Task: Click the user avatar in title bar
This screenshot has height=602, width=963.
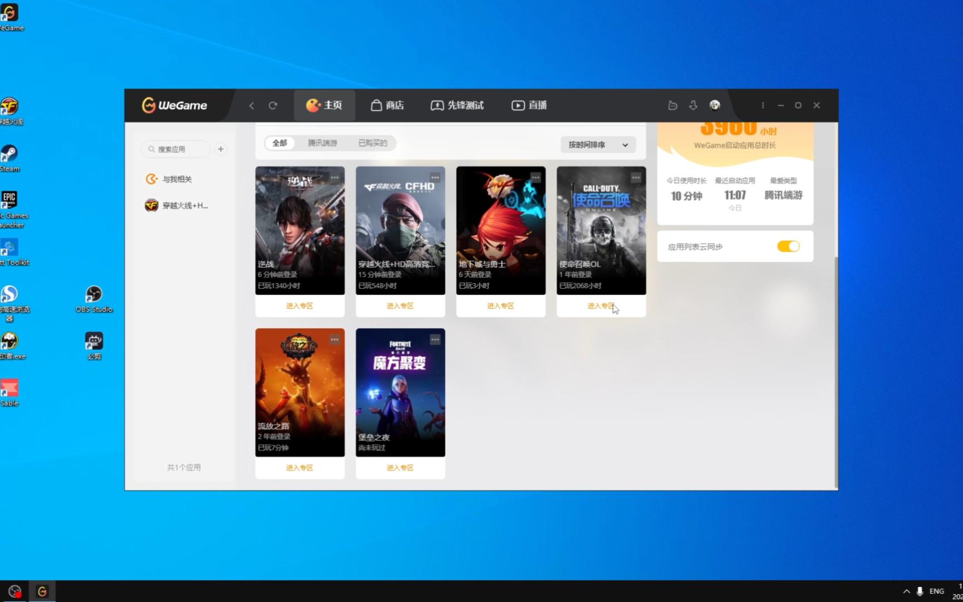Action: coord(714,105)
